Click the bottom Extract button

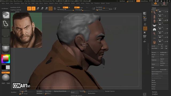pyautogui.click(x=75, y=92)
